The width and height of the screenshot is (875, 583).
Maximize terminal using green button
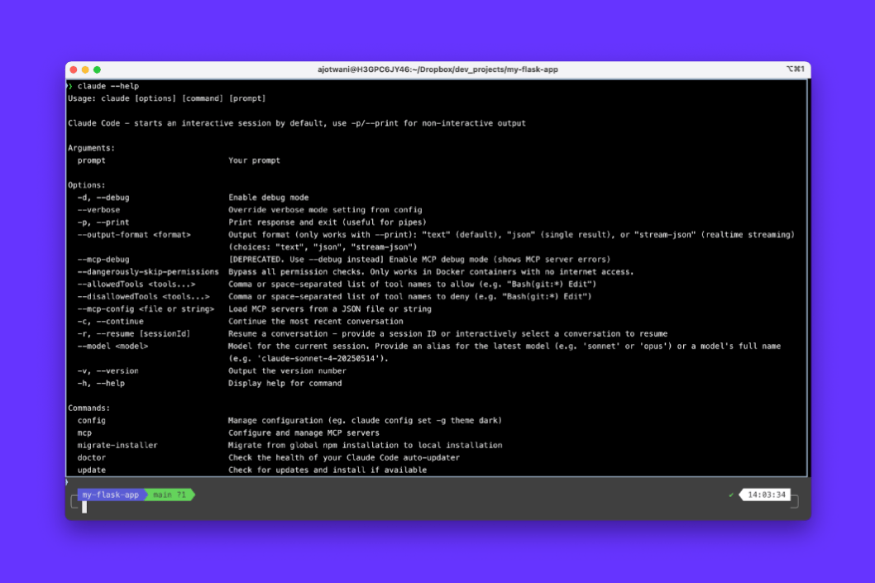click(x=97, y=69)
